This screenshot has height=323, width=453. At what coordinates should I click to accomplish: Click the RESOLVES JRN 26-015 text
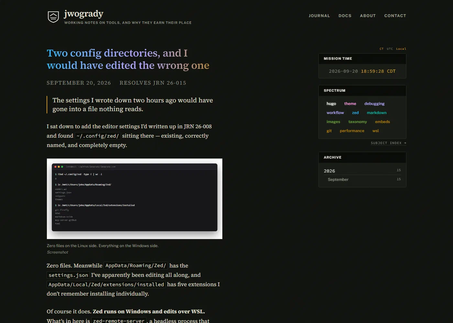pyautogui.click(x=153, y=83)
